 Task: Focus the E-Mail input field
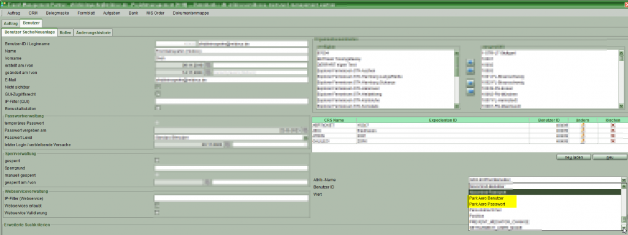[231, 80]
